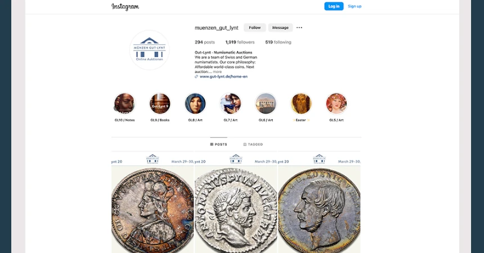
Task: Follow the muenzen_gut_lynt account
Action: pos(254,28)
